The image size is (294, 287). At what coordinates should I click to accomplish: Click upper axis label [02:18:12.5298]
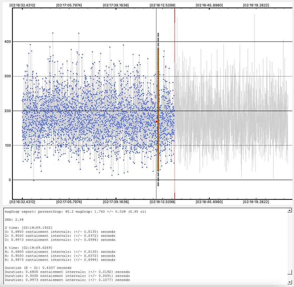pos(162,5)
